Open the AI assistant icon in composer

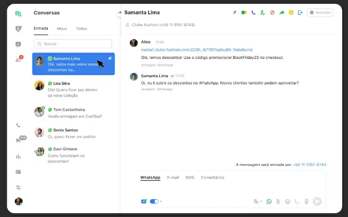tap(144, 201)
